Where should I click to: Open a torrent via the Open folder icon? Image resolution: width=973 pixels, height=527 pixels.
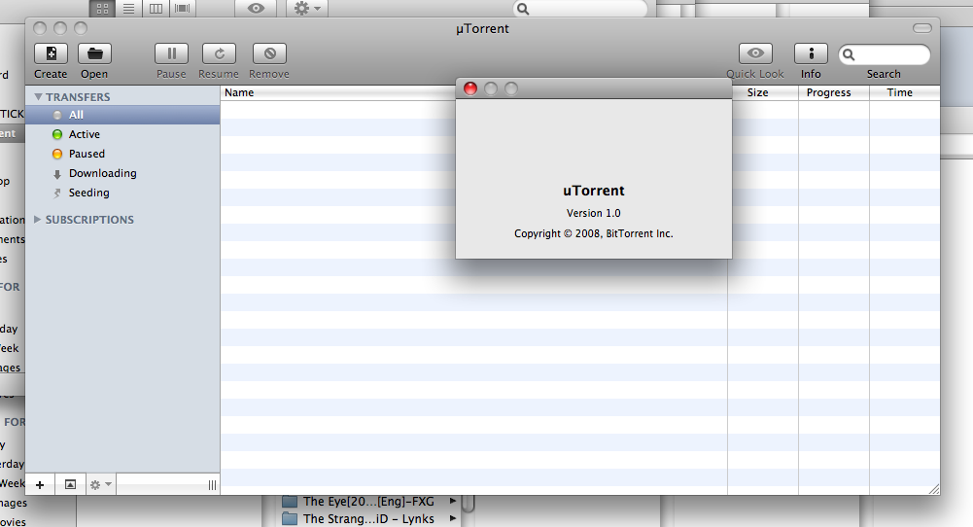click(x=94, y=53)
